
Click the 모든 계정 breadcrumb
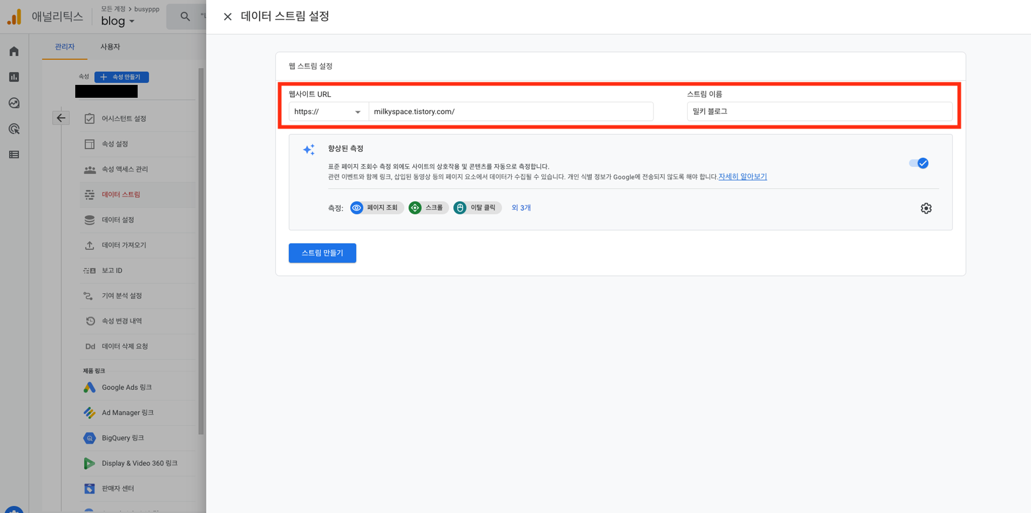click(113, 9)
